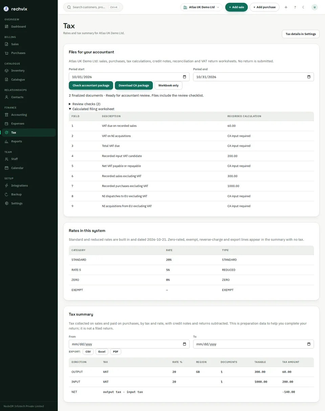Click the STANDARD category cell in rates table

(x=79, y=260)
